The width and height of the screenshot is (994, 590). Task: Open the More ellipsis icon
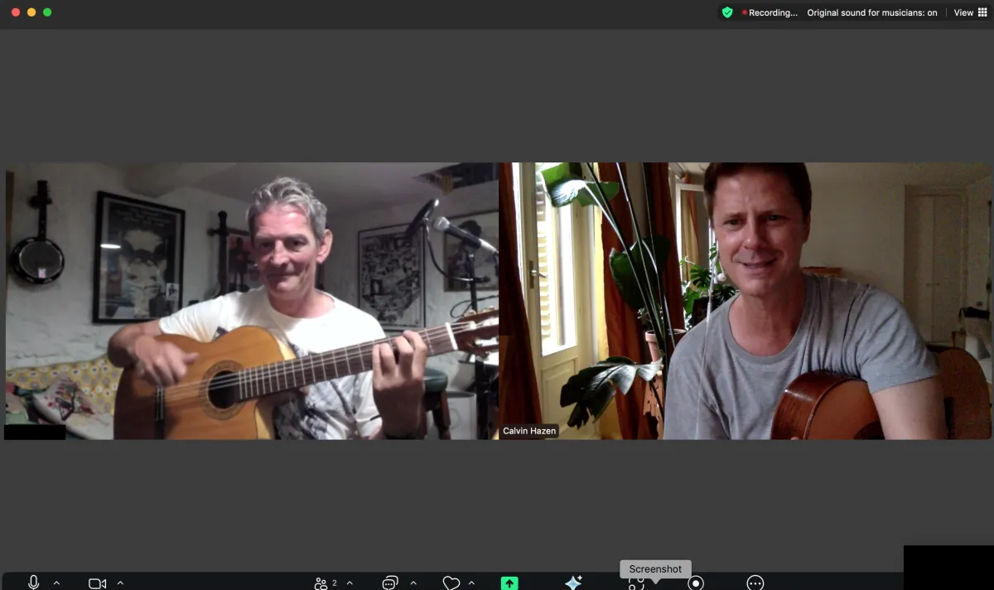click(x=754, y=583)
